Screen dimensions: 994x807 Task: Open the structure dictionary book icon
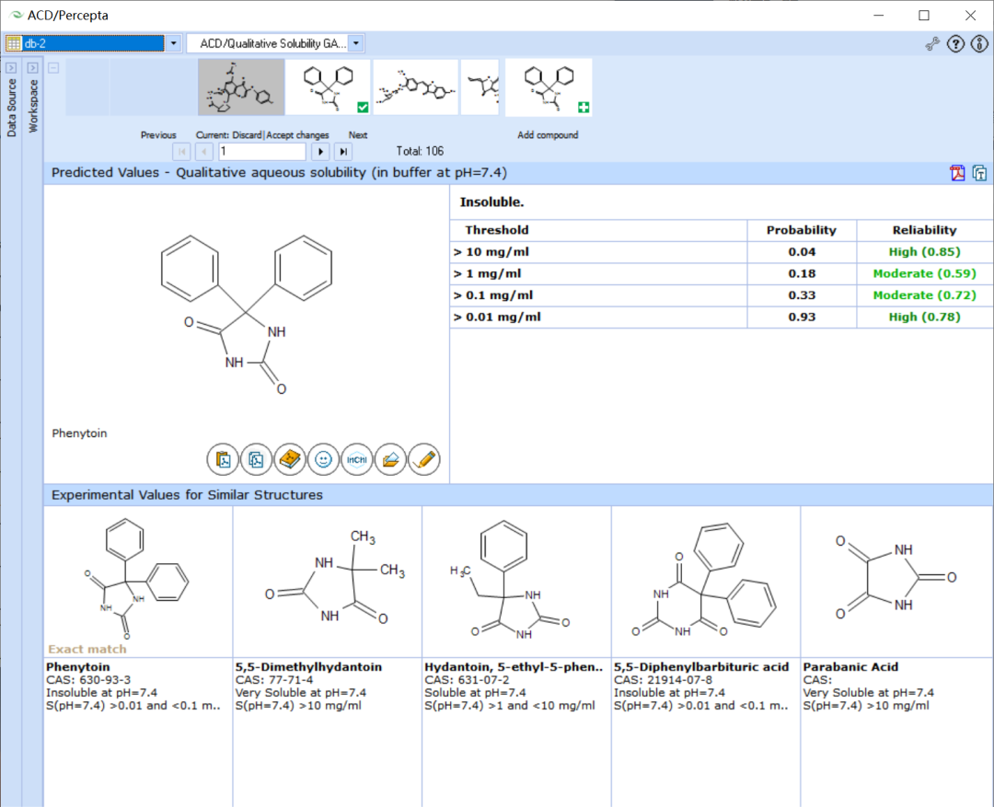tap(290, 459)
